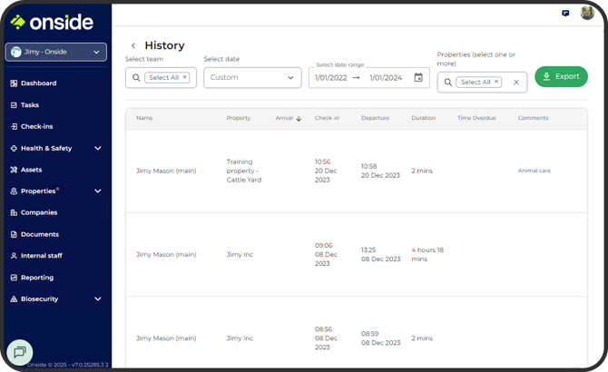Click the Dashboard grid icon
This screenshot has width=608, height=372.
14,83
